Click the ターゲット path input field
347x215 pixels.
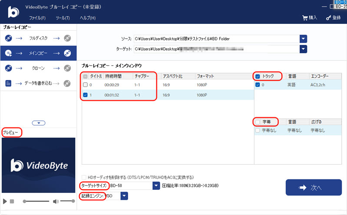(x=216, y=49)
